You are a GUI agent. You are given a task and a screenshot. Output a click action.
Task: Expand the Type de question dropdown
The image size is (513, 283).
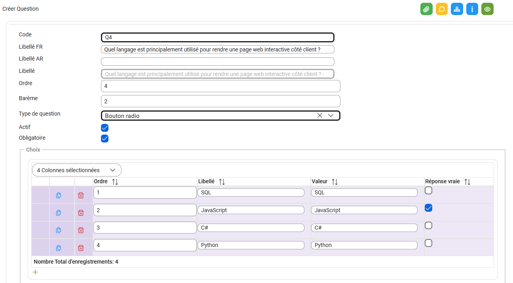331,116
